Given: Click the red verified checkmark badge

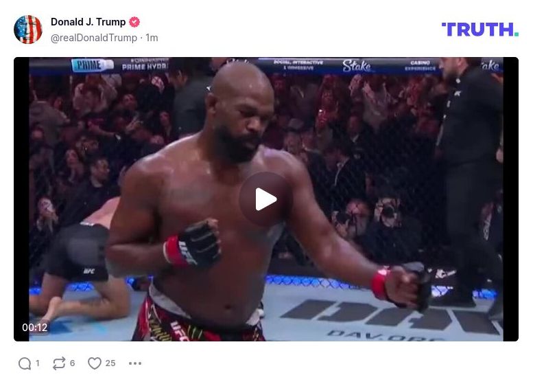Looking at the screenshot, I should 134,22.
